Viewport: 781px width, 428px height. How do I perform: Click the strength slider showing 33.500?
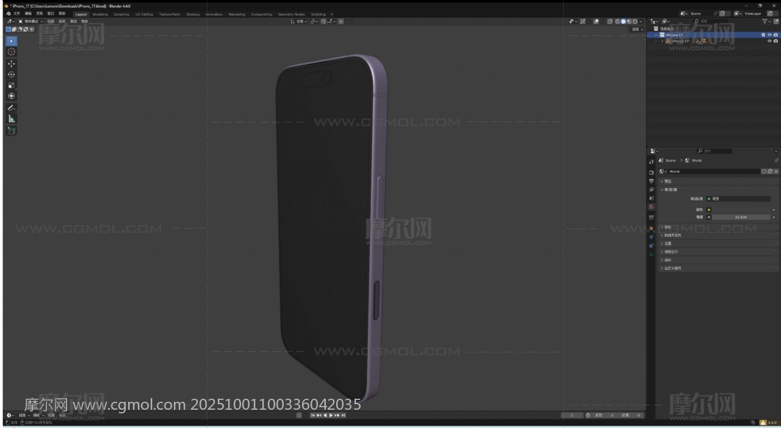[741, 217]
